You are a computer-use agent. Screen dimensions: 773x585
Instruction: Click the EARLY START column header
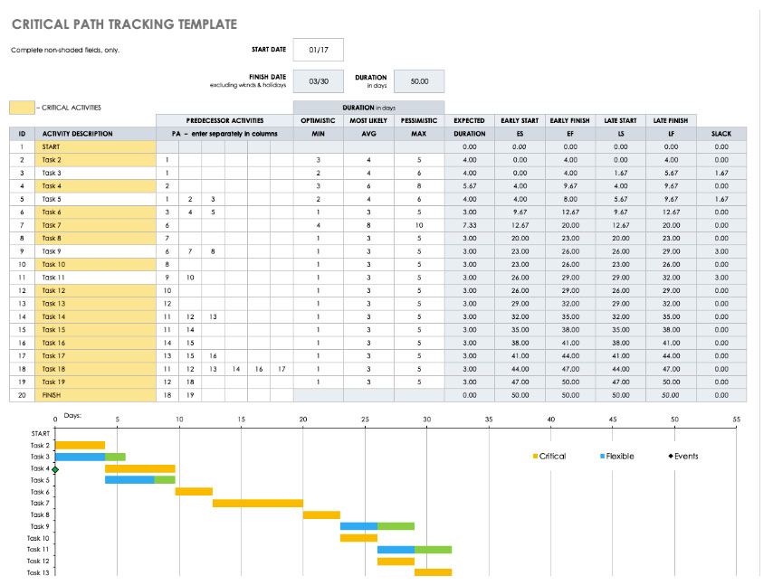pos(520,120)
